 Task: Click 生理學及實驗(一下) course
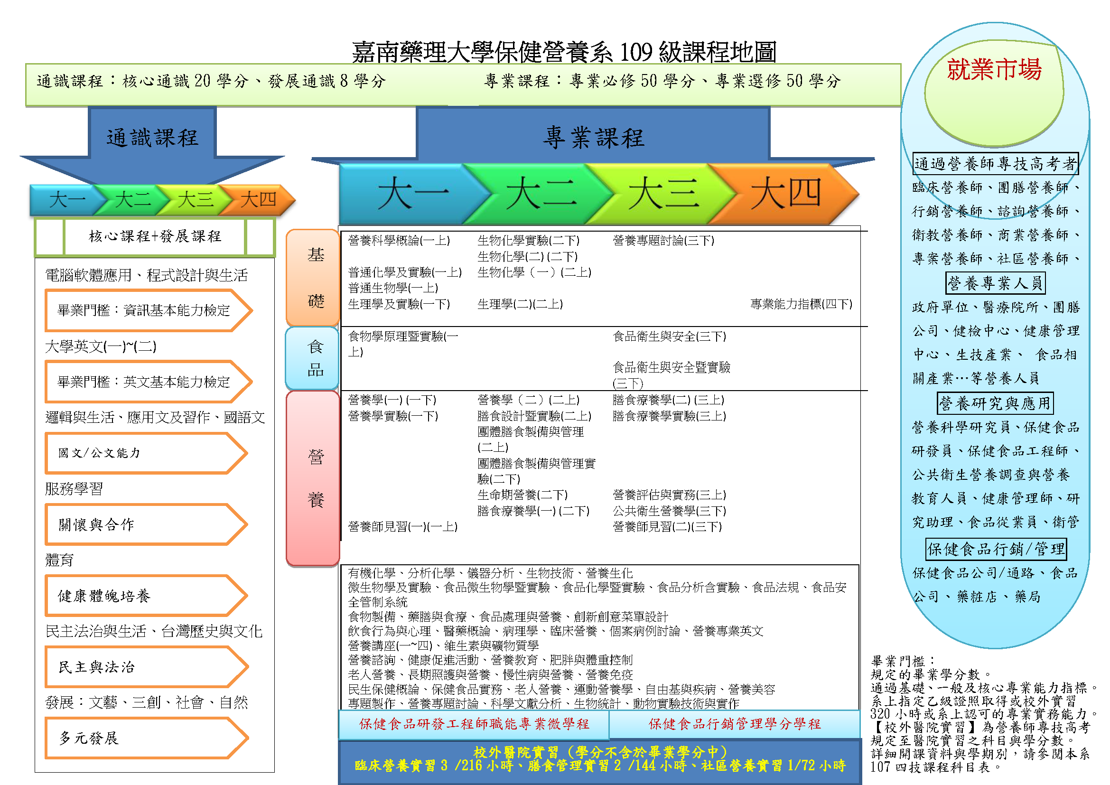tap(399, 304)
